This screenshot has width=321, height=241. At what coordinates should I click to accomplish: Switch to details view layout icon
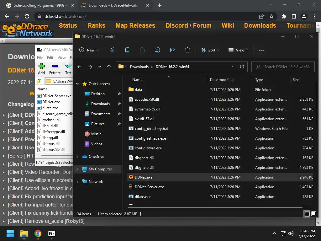307,214
